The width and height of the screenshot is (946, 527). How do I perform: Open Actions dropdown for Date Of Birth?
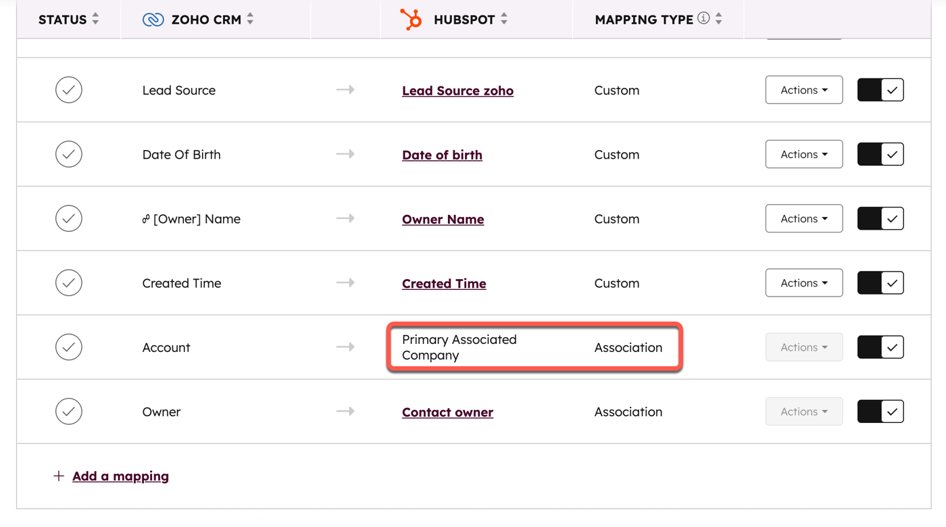click(x=804, y=154)
